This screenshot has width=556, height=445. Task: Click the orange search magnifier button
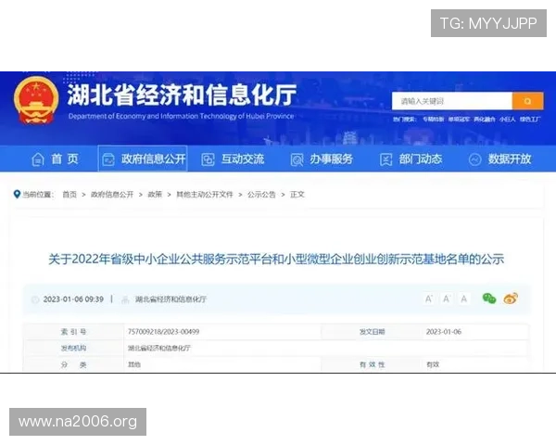[x=527, y=101]
